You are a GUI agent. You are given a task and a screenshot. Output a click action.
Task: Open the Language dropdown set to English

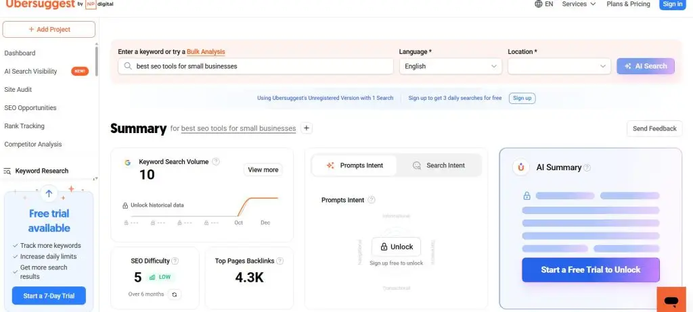450,66
